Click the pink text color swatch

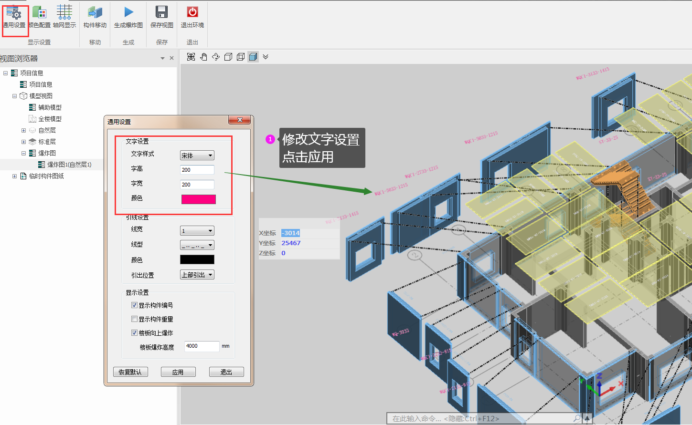point(198,199)
